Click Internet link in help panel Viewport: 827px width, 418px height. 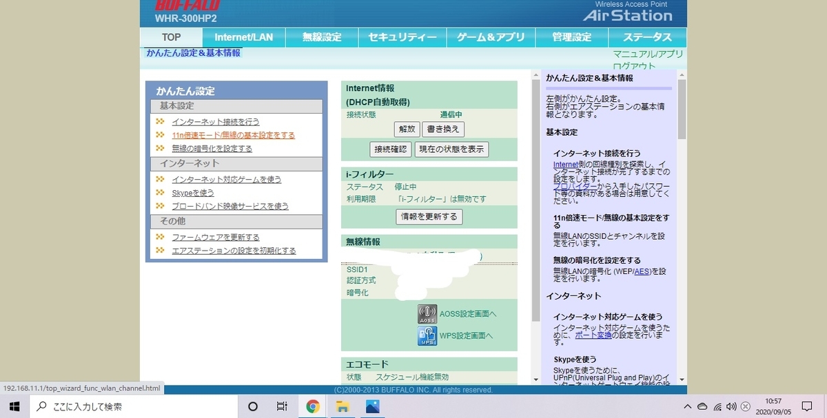[567, 165]
